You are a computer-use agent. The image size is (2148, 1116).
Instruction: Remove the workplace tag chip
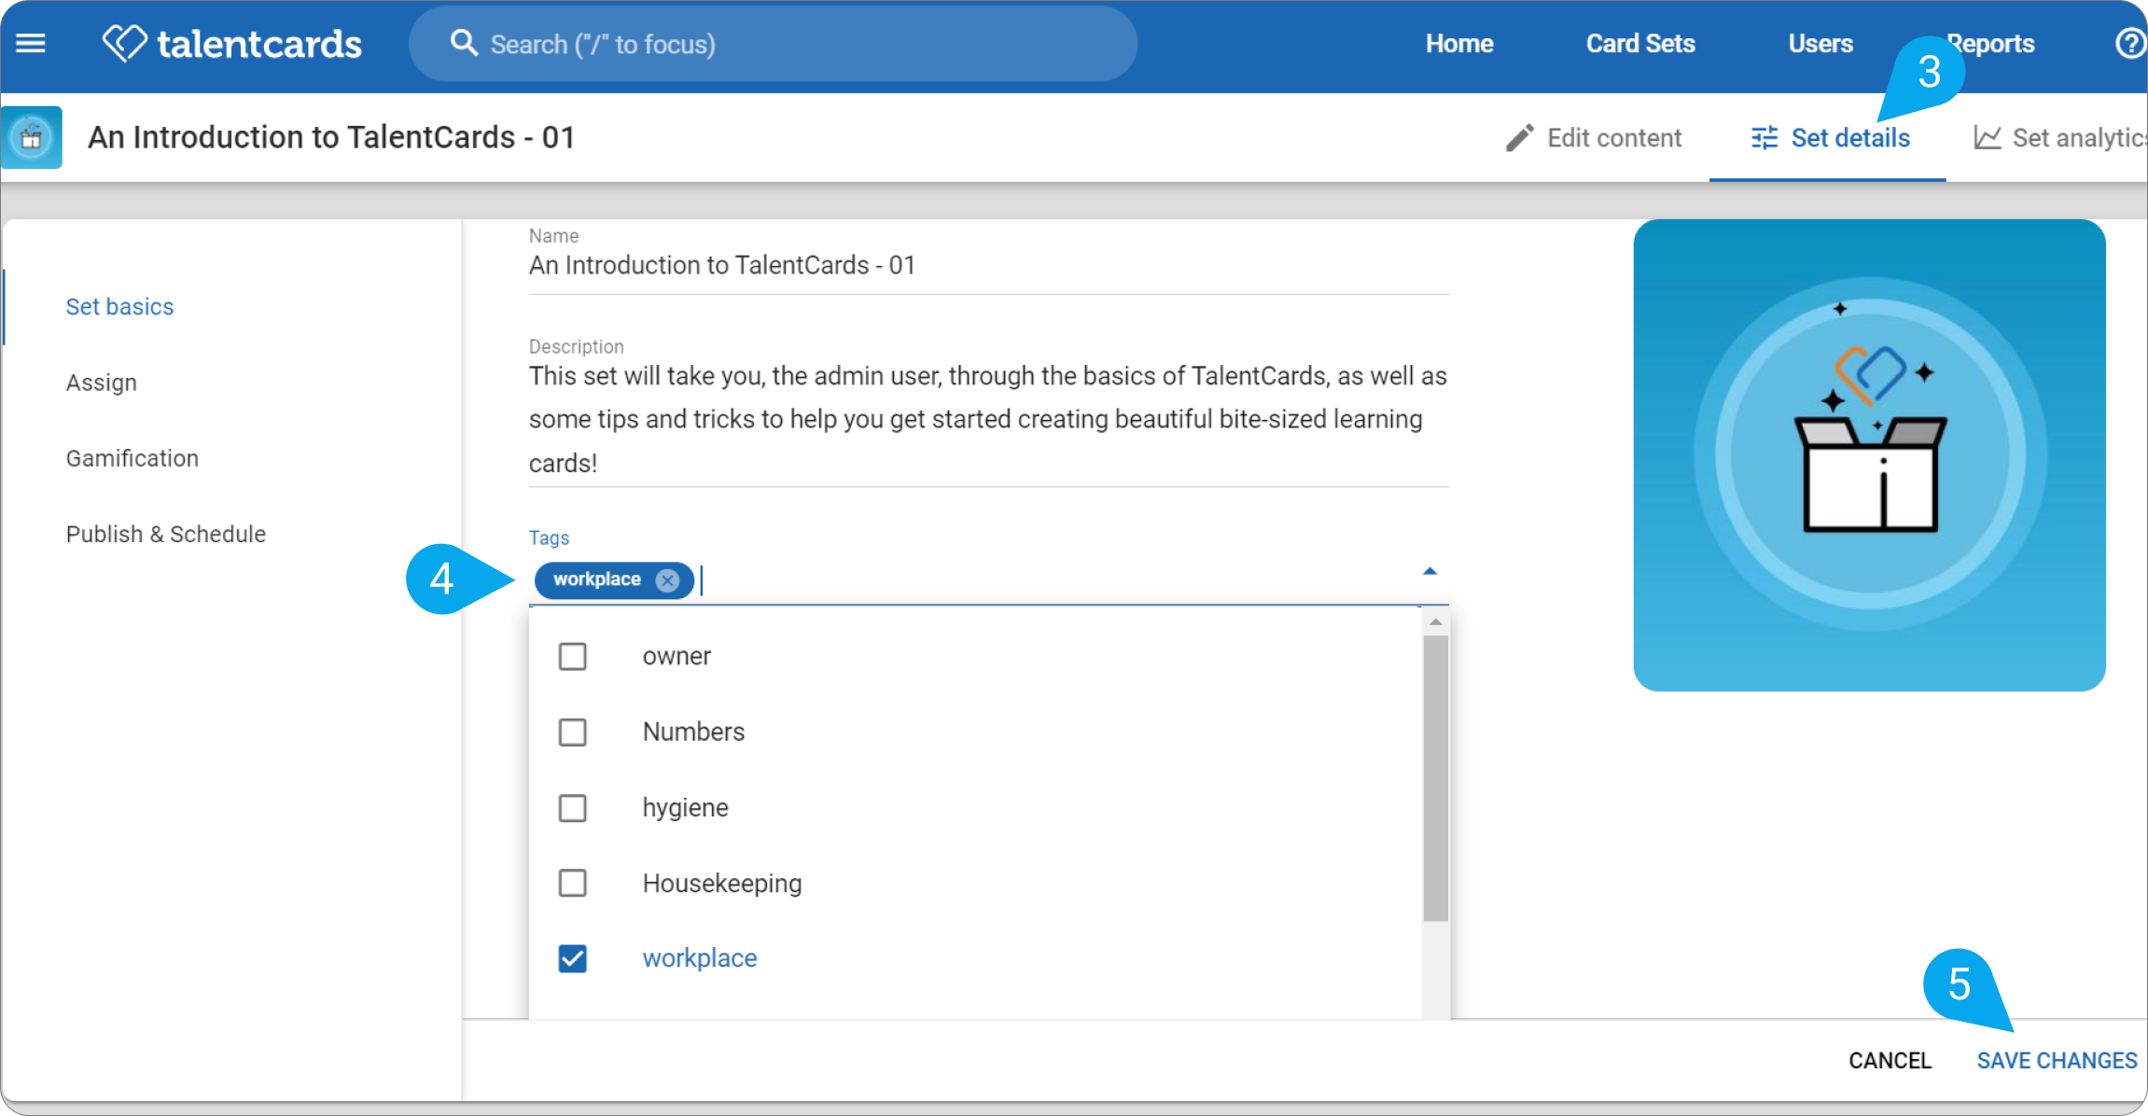(x=667, y=580)
